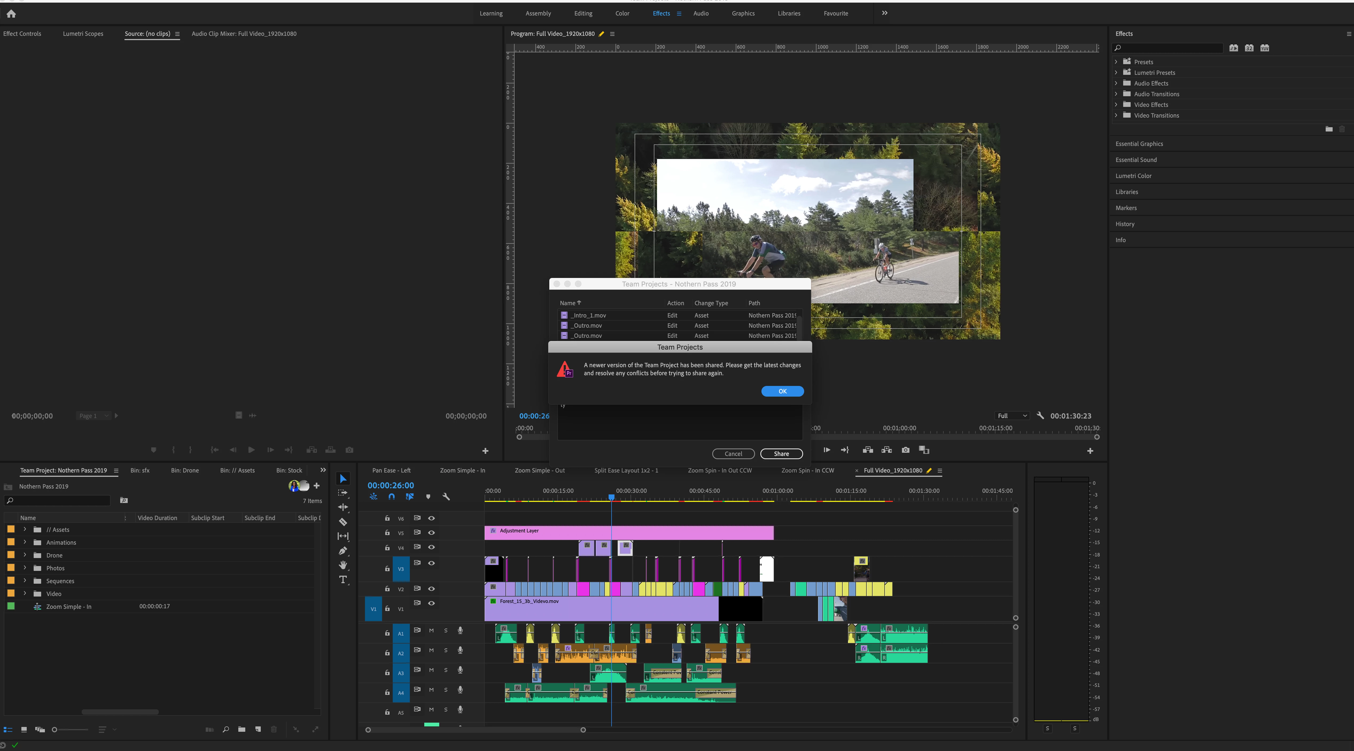The image size is (1354, 751).
Task: Hide track V5 with eye icon
Action: (x=431, y=533)
